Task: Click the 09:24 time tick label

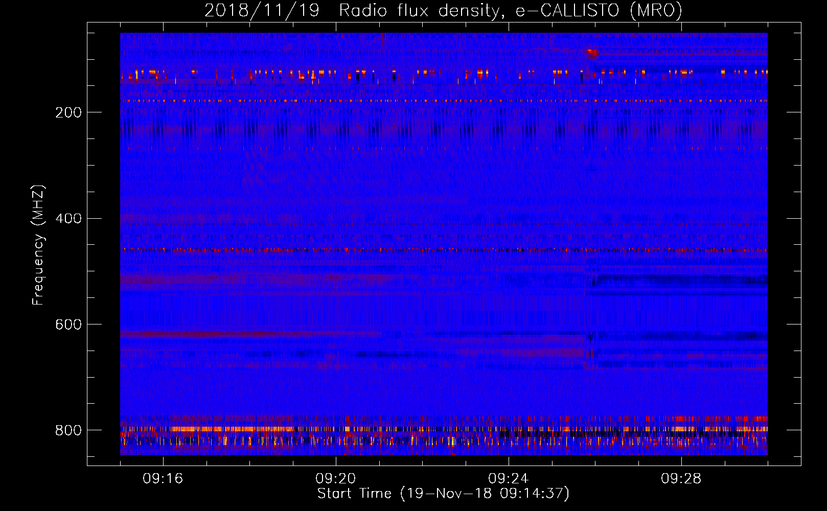Action: pyautogui.click(x=509, y=479)
